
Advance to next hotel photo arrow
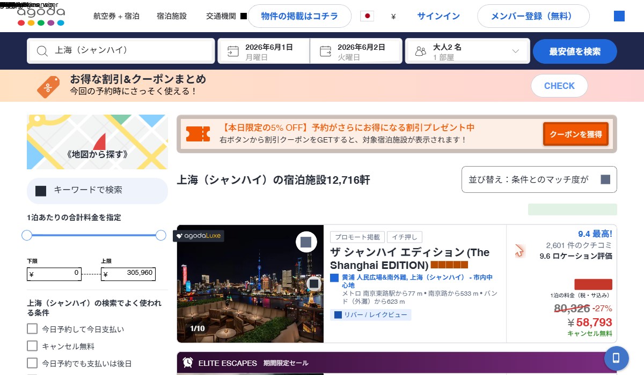[x=314, y=284]
